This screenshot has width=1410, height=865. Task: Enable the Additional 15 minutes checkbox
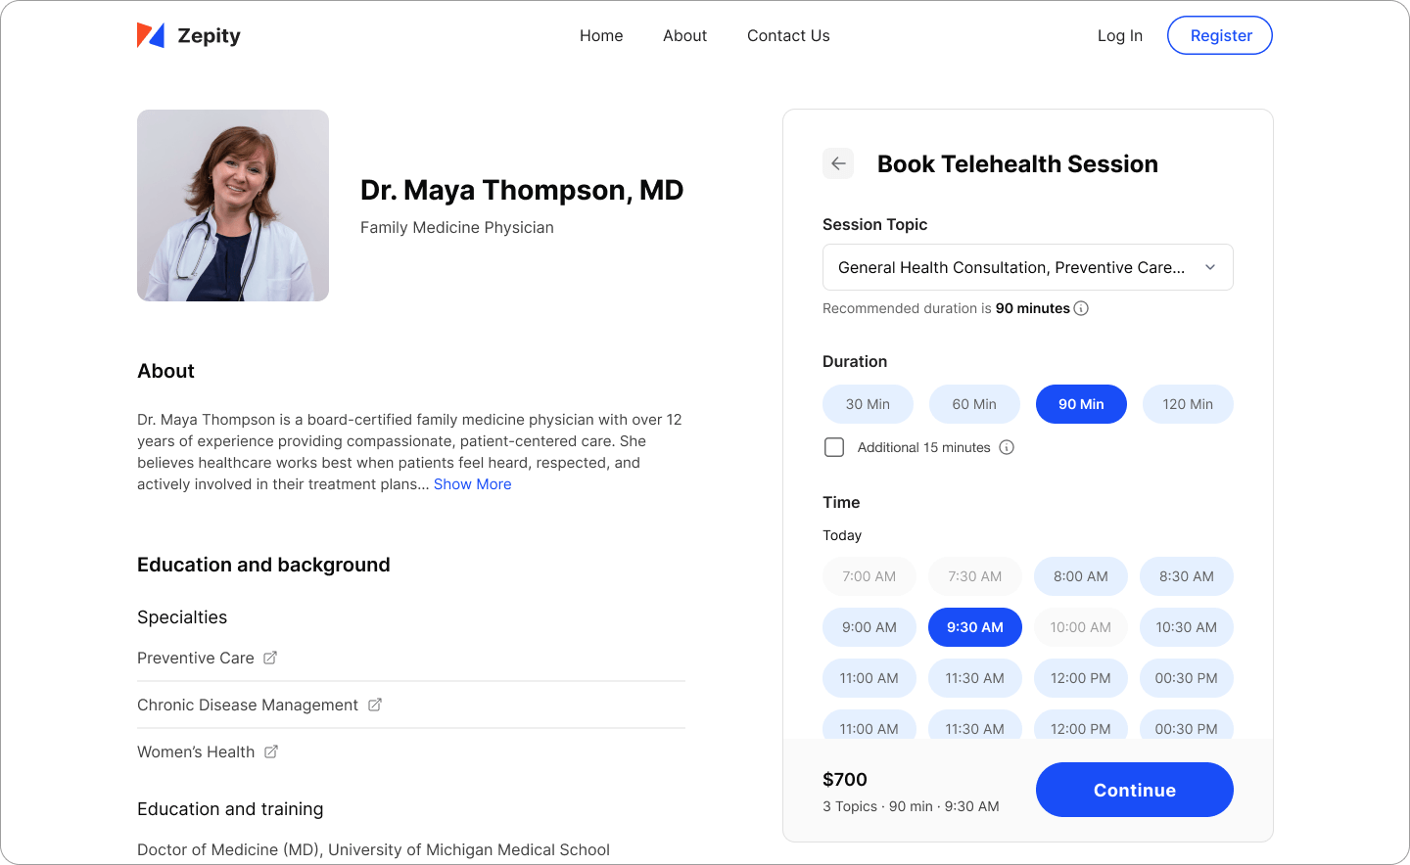tap(834, 446)
